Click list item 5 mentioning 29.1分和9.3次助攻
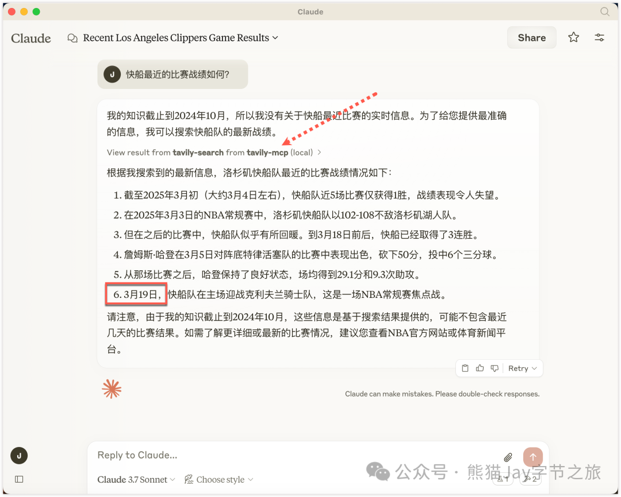The width and height of the screenshot is (621, 497). point(269,274)
